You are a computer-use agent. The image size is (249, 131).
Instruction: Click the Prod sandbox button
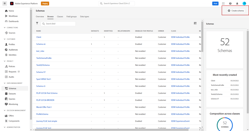pyautogui.click(x=215, y=3)
